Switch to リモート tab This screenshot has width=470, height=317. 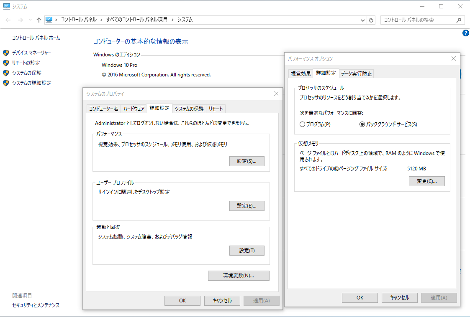(216, 109)
